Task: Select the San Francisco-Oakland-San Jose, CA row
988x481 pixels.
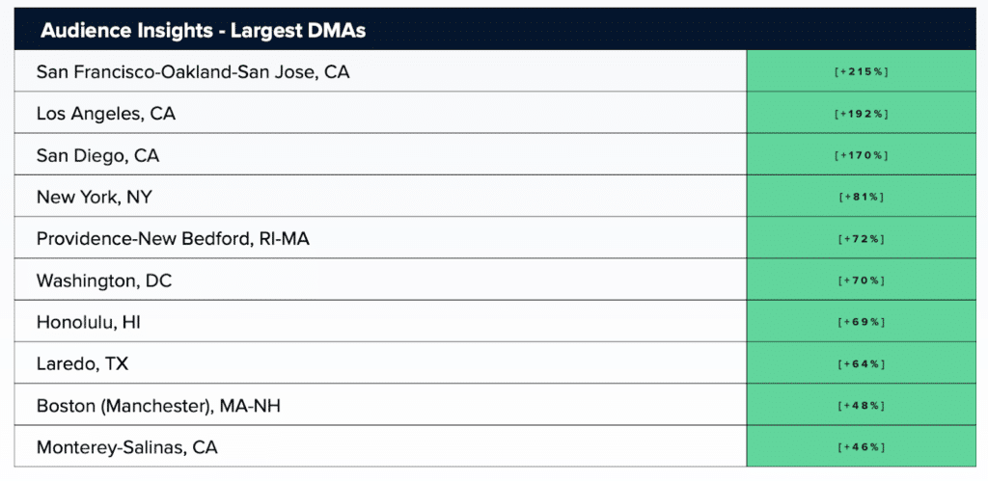Action: (x=193, y=71)
